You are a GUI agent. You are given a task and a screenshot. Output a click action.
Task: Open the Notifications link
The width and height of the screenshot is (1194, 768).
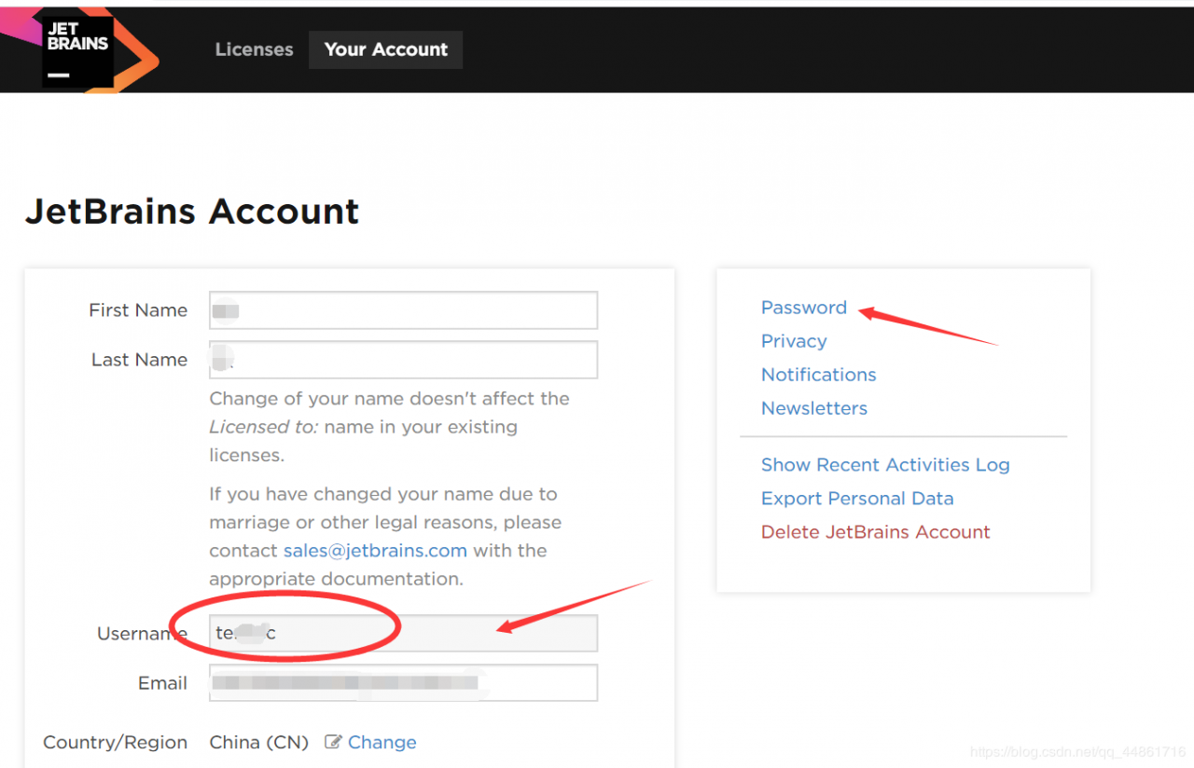pyautogui.click(x=819, y=375)
